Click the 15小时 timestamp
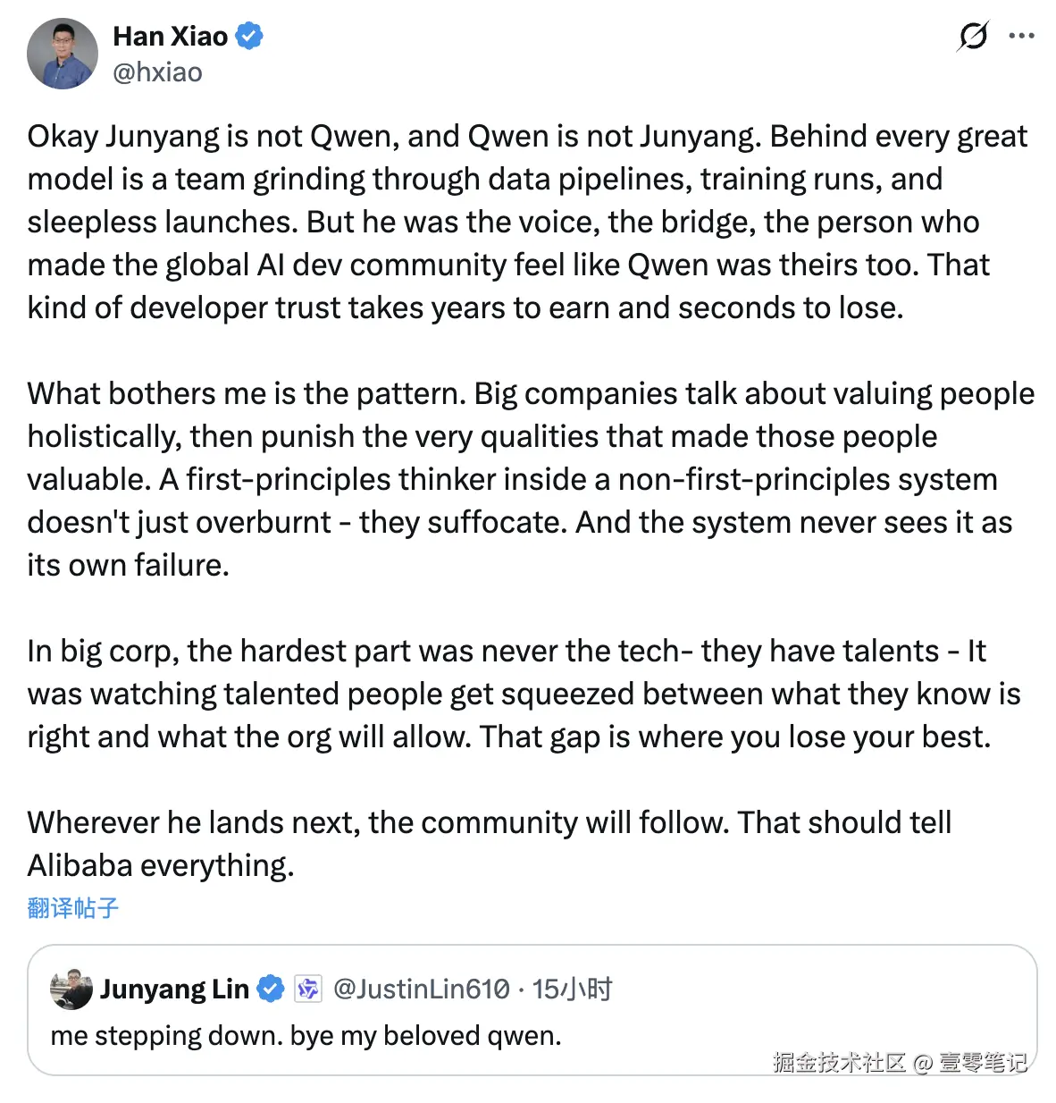Viewport: 1056px width, 1103px height. pos(572,989)
